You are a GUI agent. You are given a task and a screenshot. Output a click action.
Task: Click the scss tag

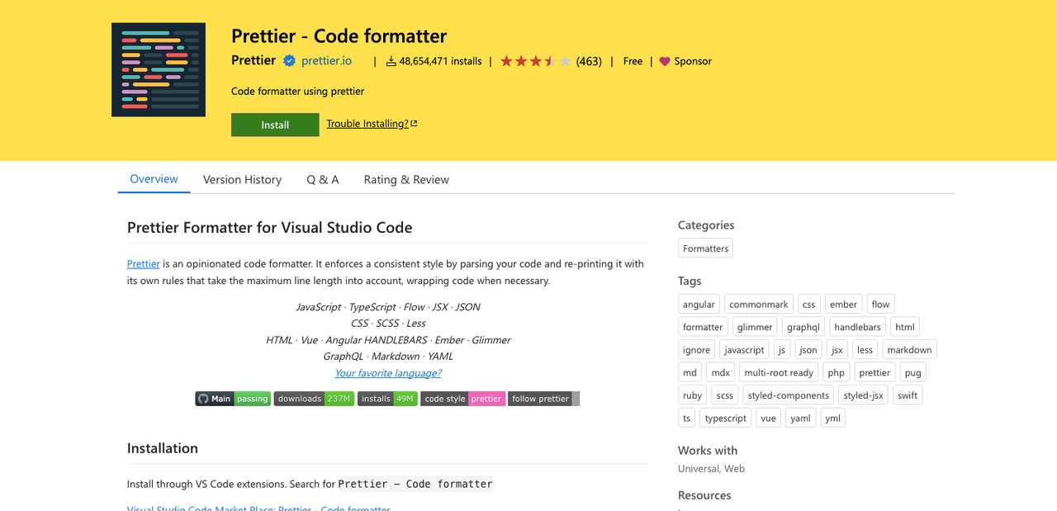point(725,395)
